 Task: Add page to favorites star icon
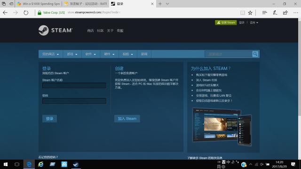point(250,13)
